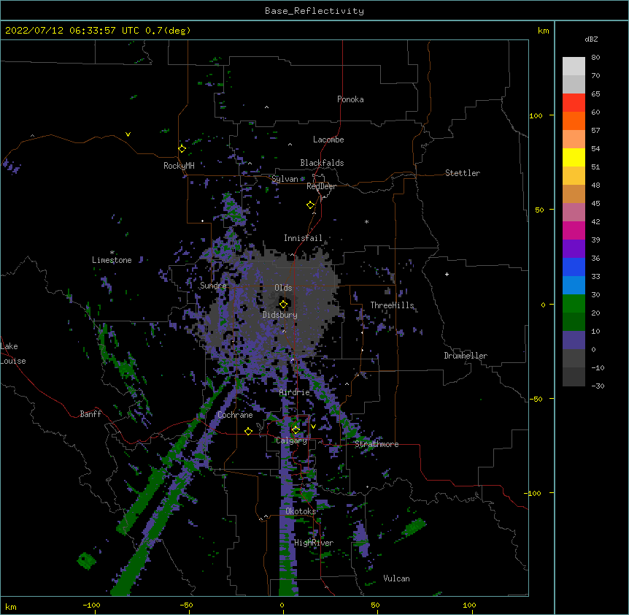Click the Cochrane town label
The image size is (629, 615).
coord(235,415)
